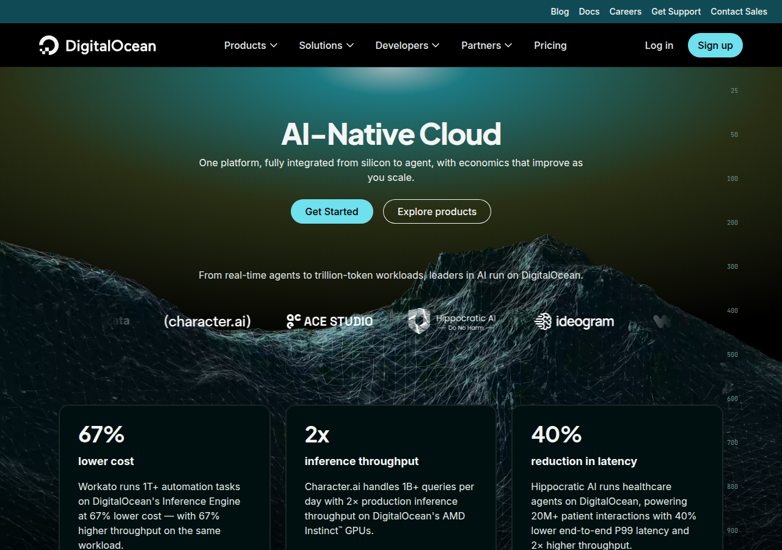Click the "From real-time agents" tagline

(391, 275)
